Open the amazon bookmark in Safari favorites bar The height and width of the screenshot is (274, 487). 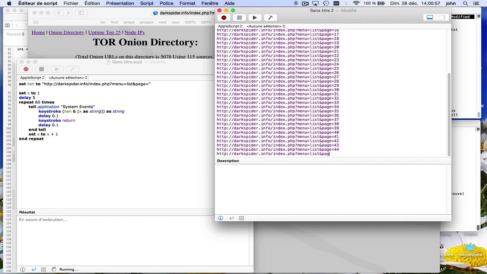146,22
